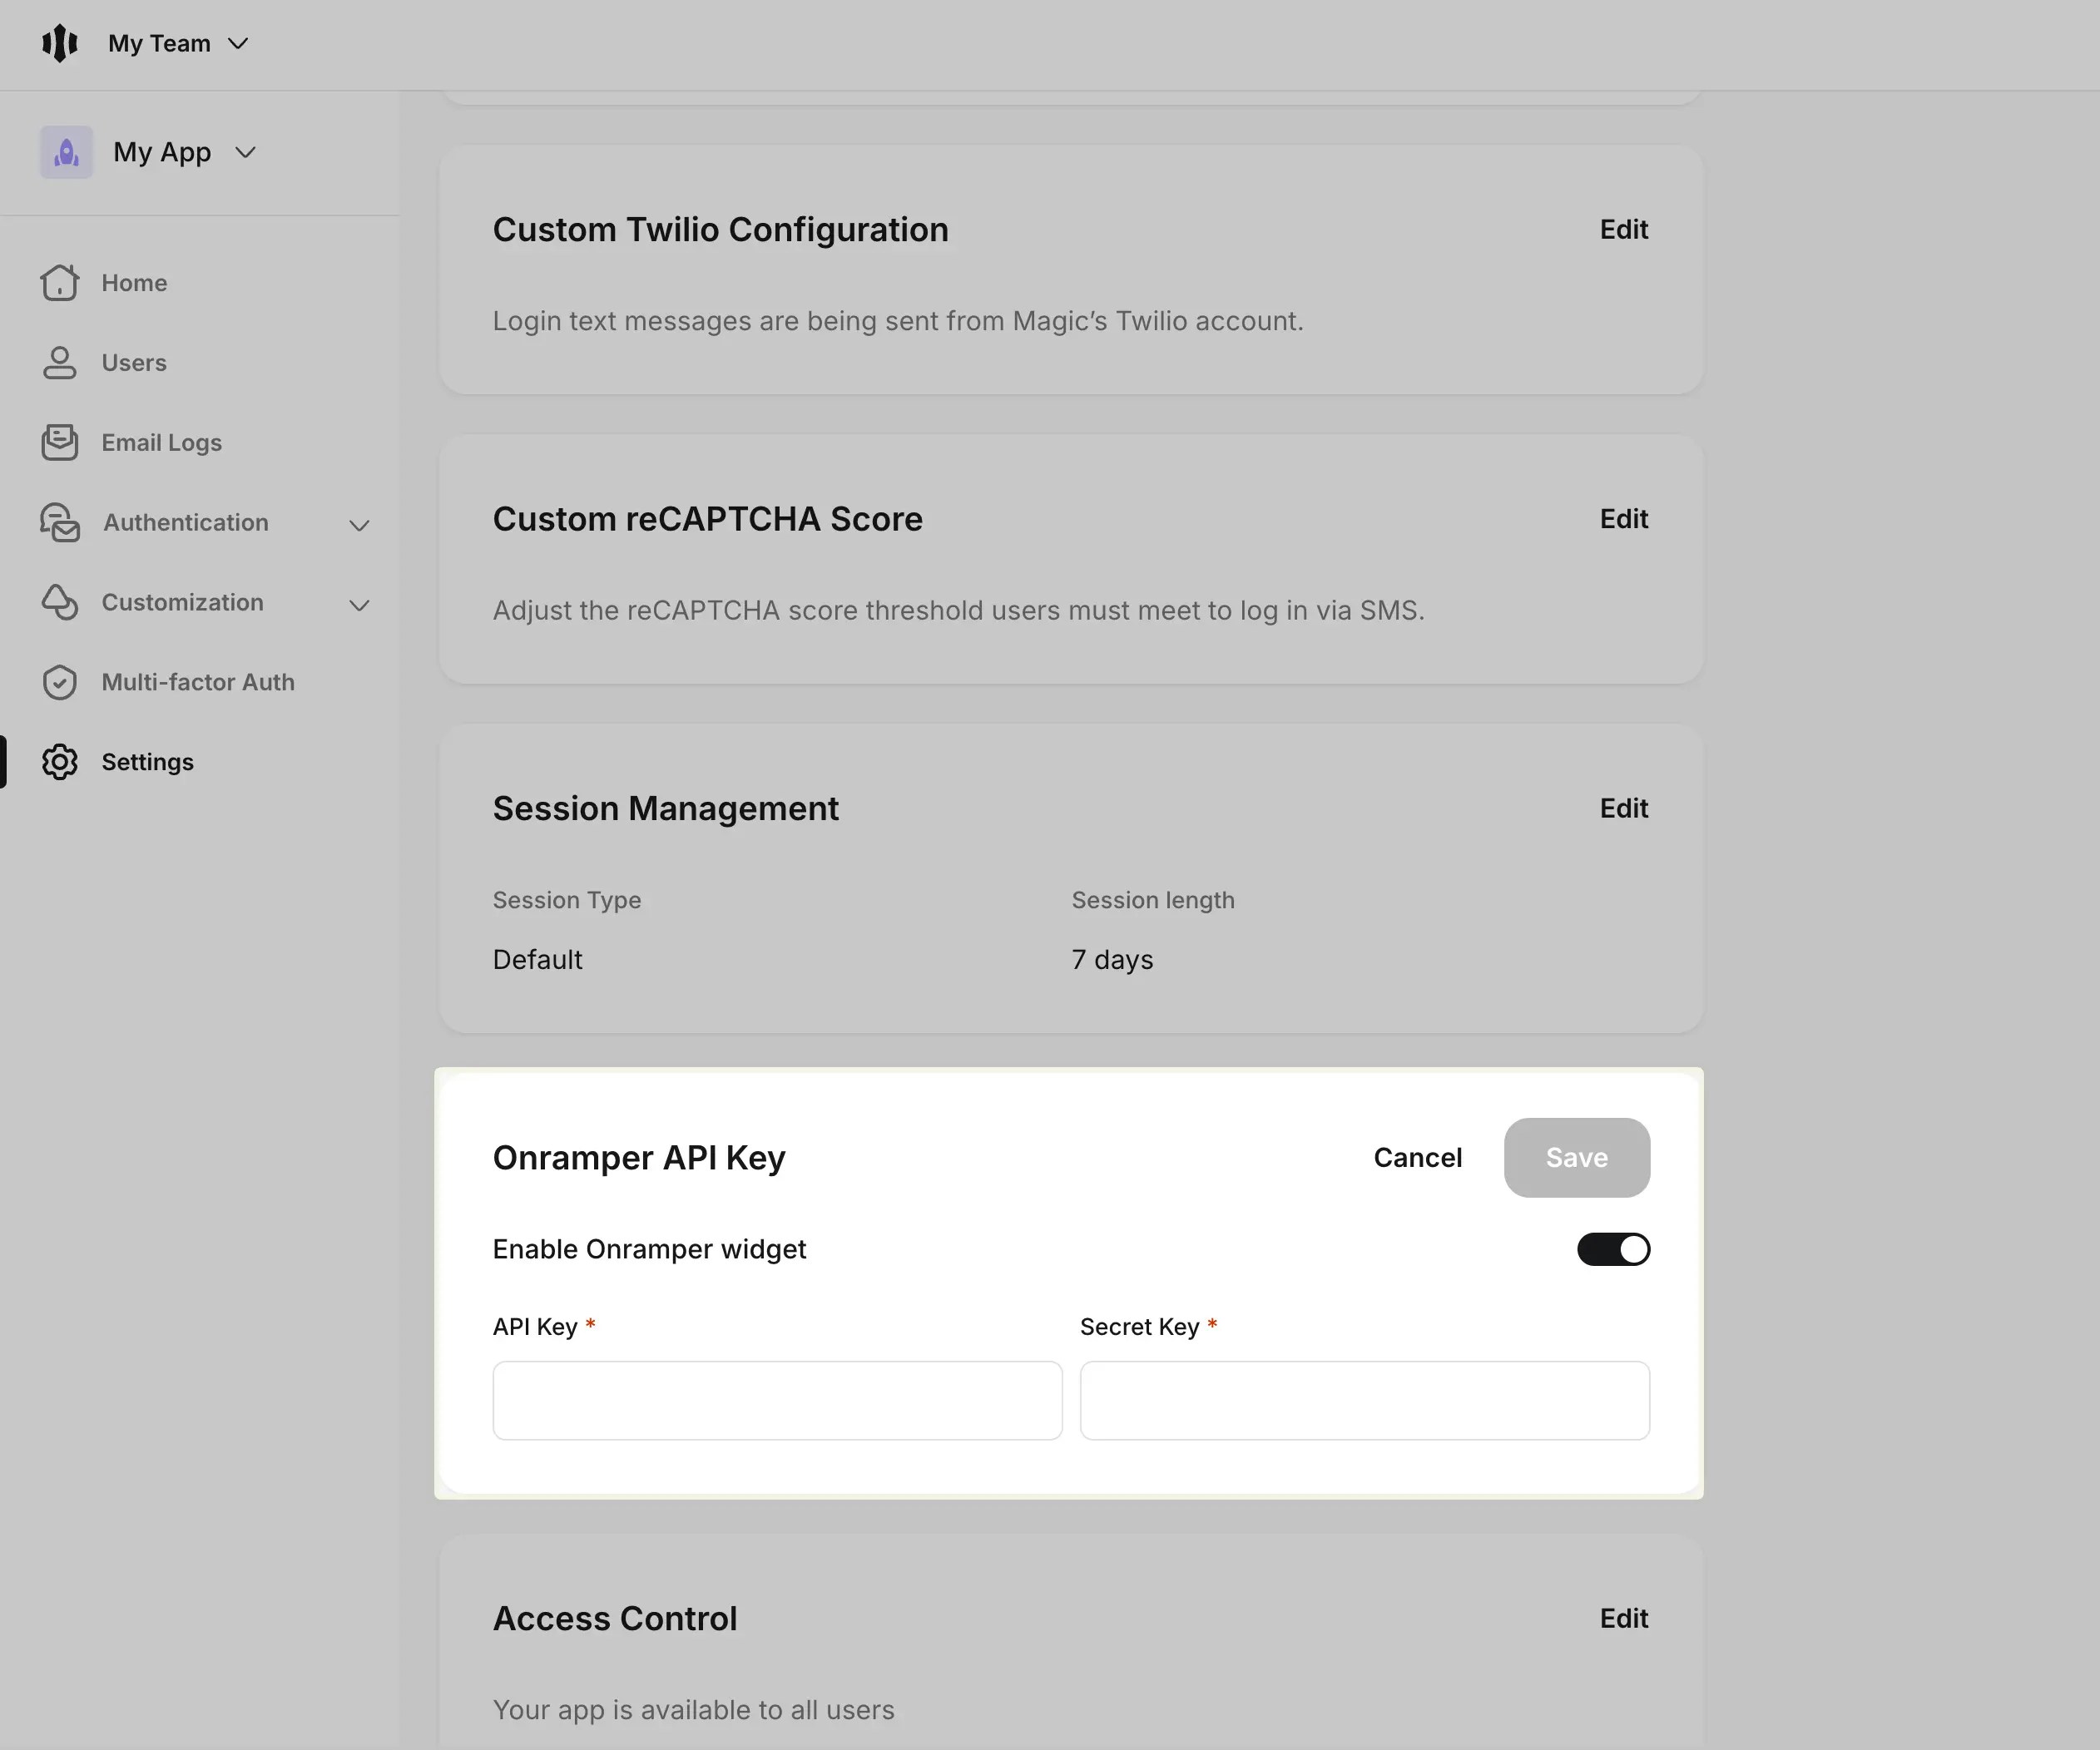Viewport: 2100px width, 1750px height.
Task: Click the Settings gear icon in the sidebar
Action: (x=60, y=762)
